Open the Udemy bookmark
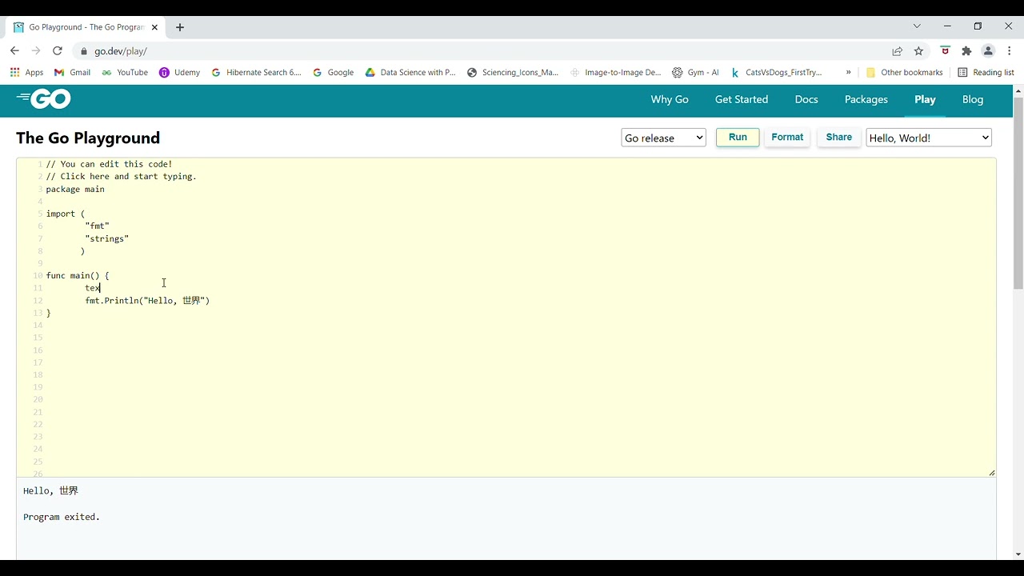 [180, 72]
